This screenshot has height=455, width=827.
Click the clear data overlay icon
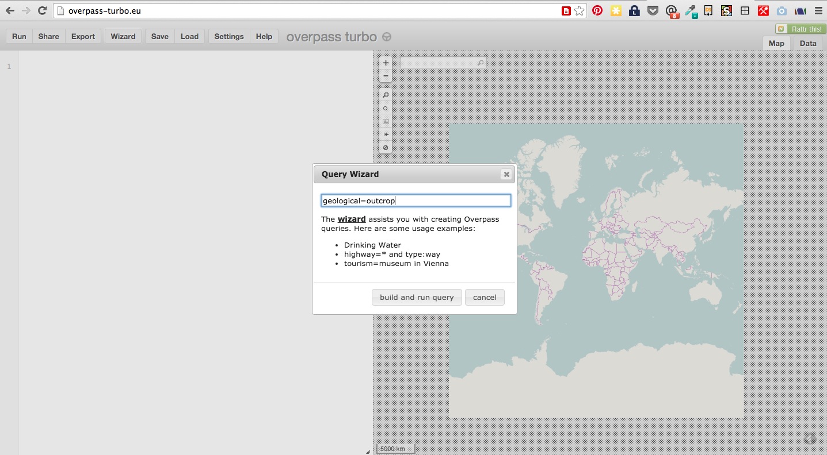coord(386,148)
